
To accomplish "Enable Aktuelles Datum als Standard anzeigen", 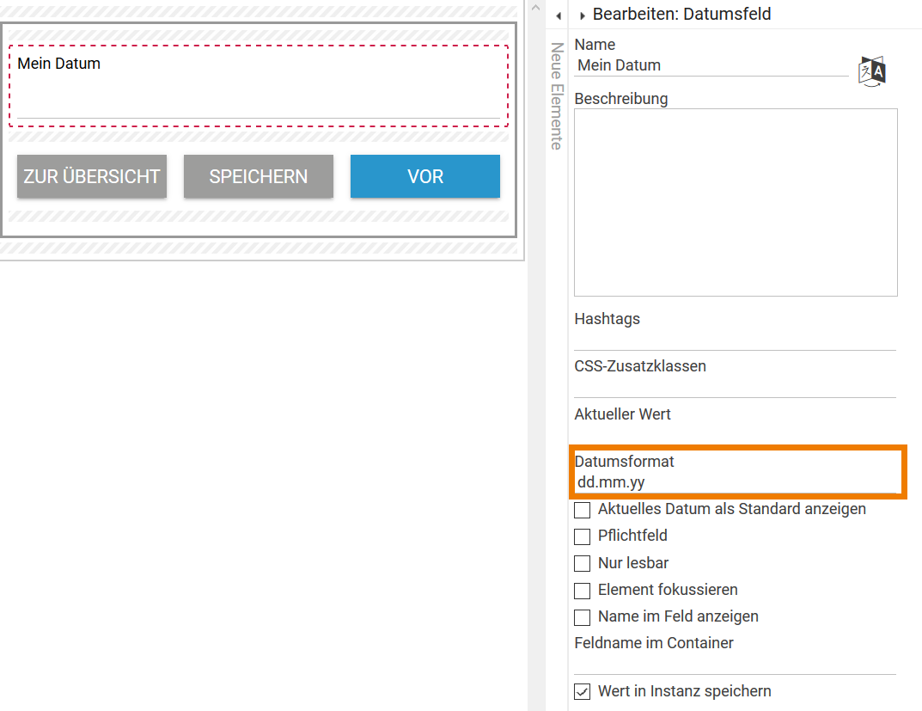I will tap(583, 510).
